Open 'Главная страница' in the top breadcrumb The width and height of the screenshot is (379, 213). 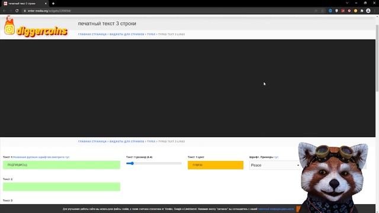92,34
